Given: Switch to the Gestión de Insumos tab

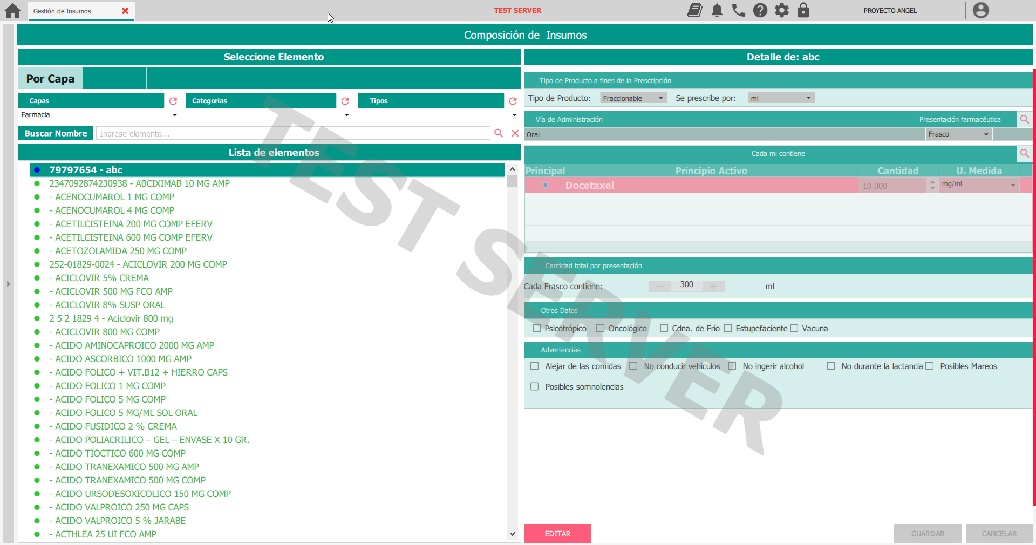Looking at the screenshot, I should (x=63, y=11).
